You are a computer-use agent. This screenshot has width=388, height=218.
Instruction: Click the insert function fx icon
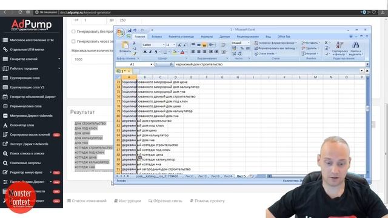point(171,64)
